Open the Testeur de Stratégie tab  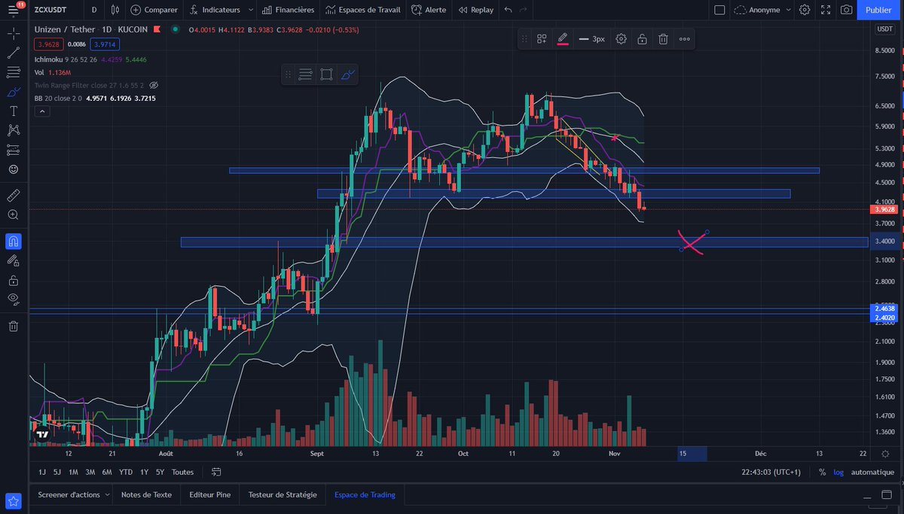coord(283,494)
